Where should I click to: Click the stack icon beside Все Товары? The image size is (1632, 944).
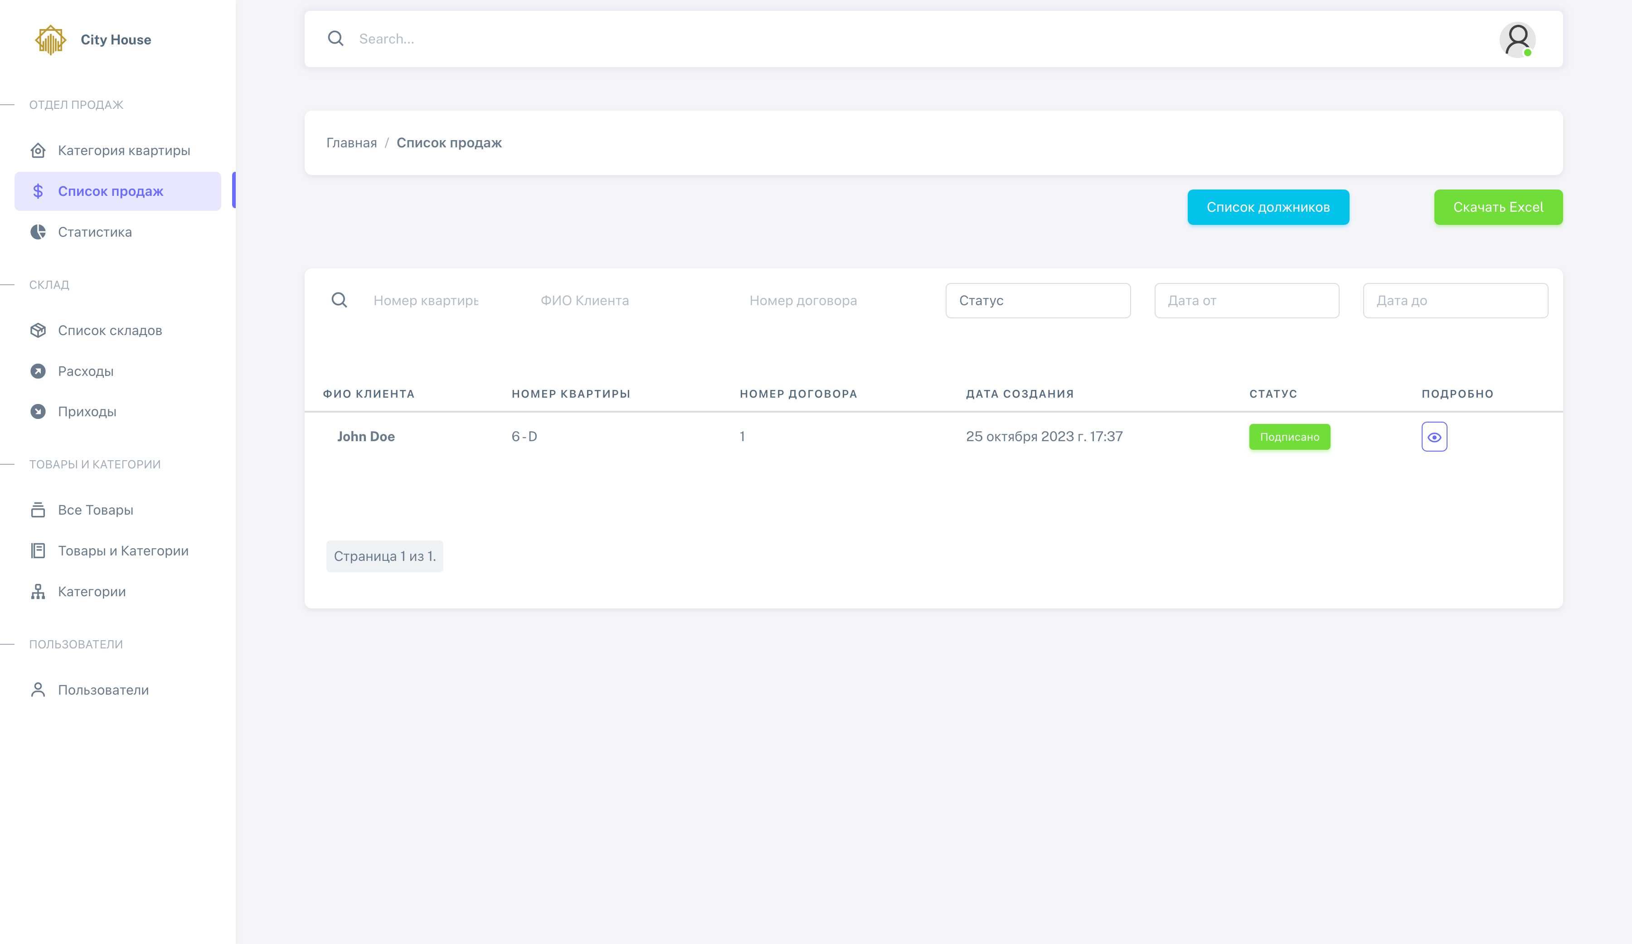38,510
